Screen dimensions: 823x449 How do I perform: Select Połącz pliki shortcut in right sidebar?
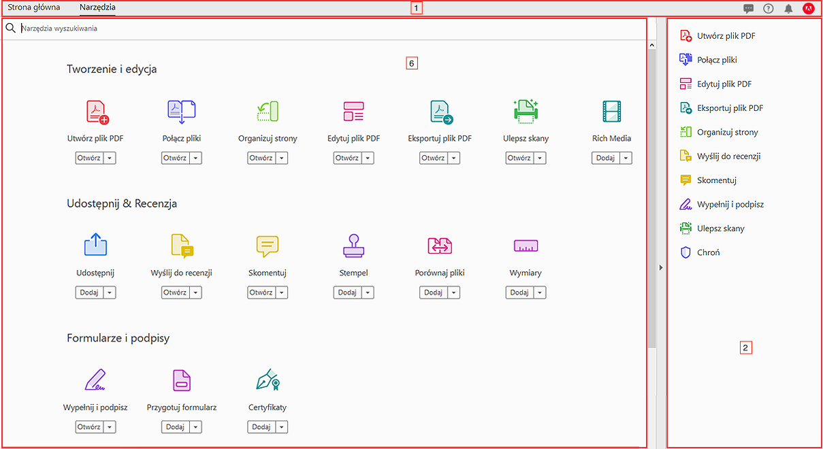point(709,60)
